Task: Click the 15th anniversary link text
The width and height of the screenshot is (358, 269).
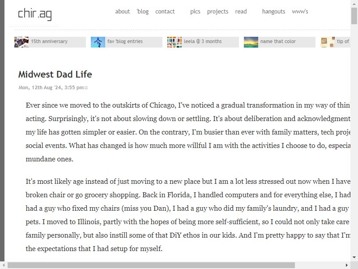Action: pos(49,41)
